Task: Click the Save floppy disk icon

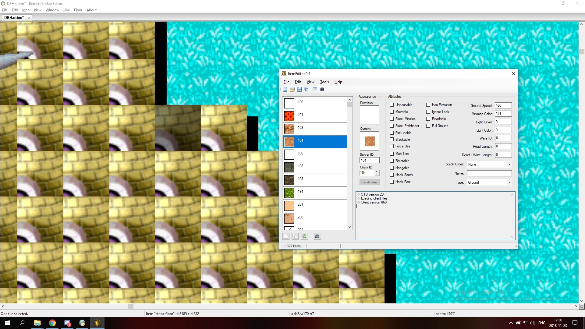Action: point(299,89)
